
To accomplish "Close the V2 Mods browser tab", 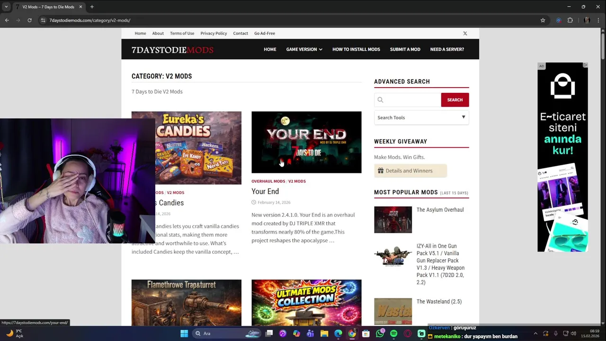I will [x=80, y=7].
